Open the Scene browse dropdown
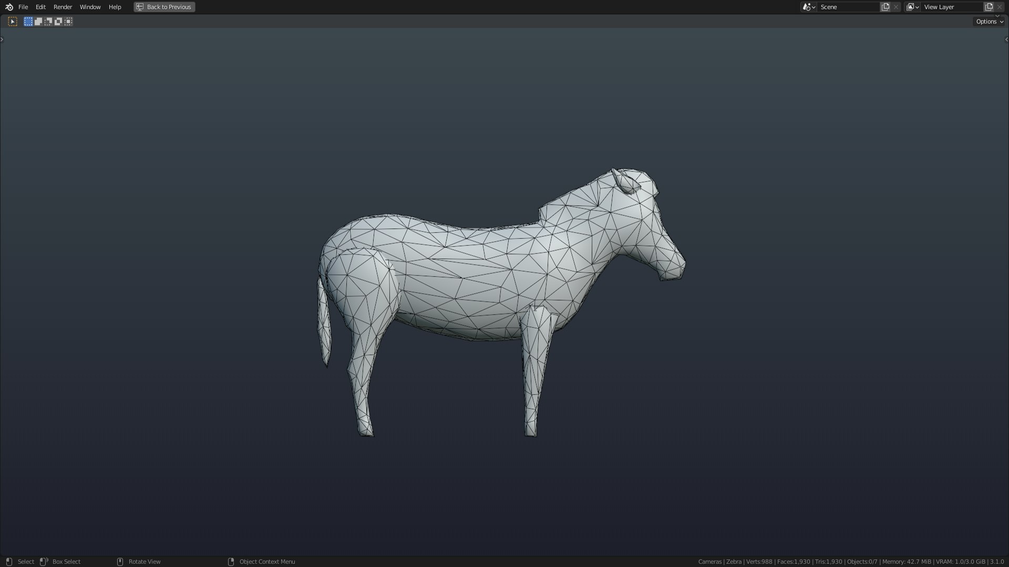Screen dimensions: 1009x567 pyautogui.click(x=809, y=7)
